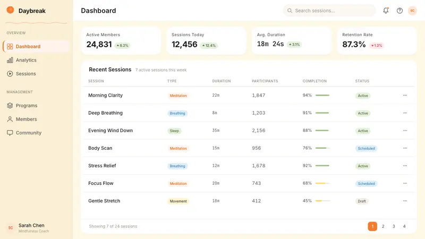Click 'Showing 7 of 24 sessions' text
The width and height of the screenshot is (425, 239).
[113, 226]
